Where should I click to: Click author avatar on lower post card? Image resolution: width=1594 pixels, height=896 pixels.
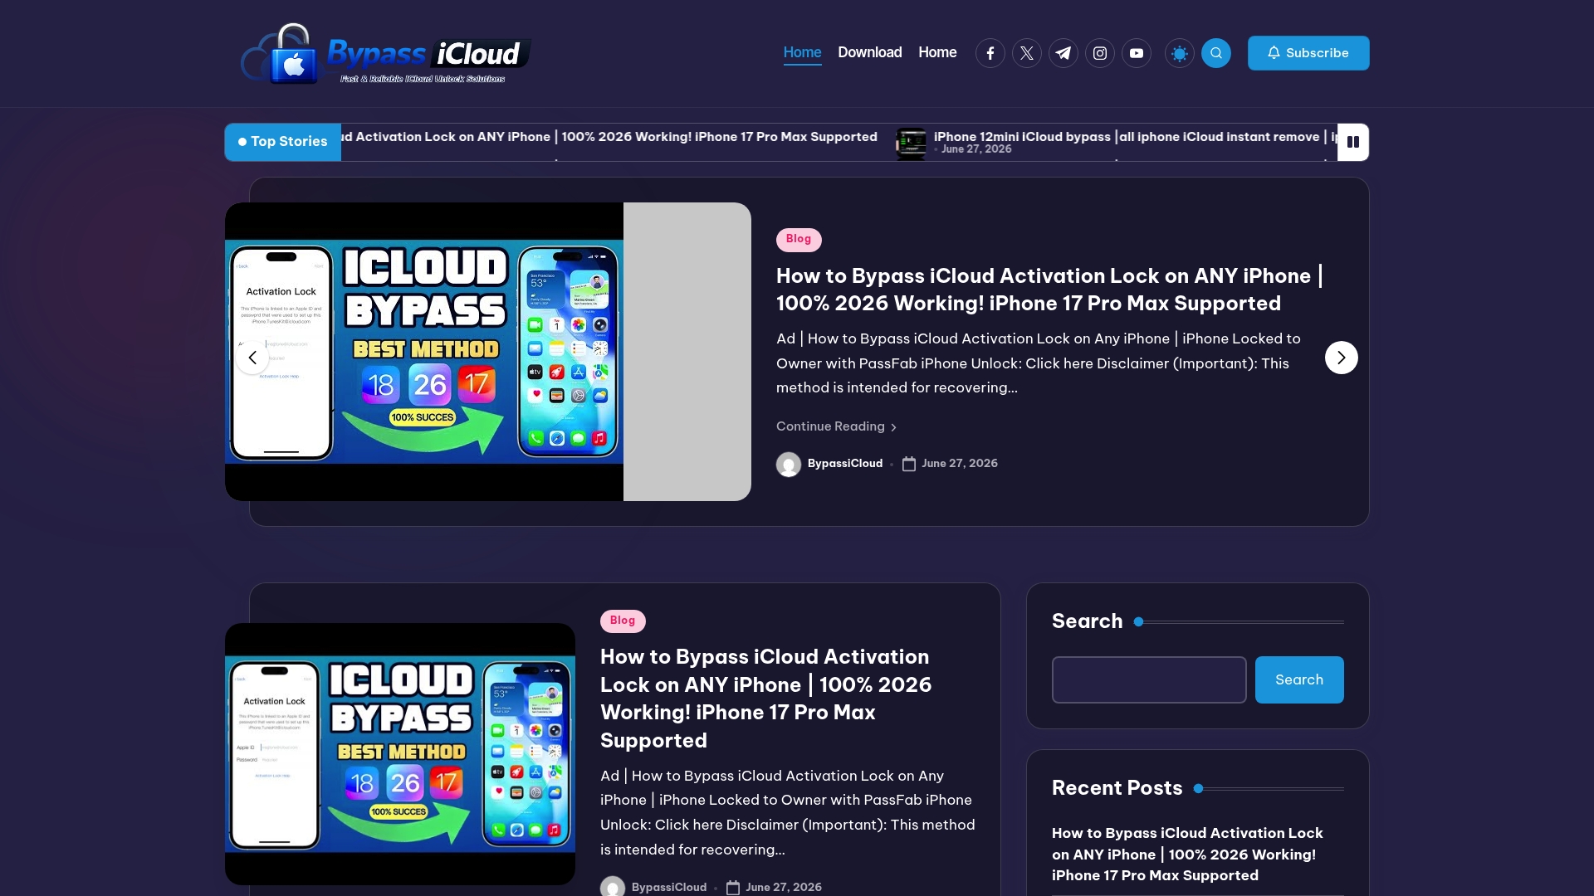pyautogui.click(x=613, y=887)
